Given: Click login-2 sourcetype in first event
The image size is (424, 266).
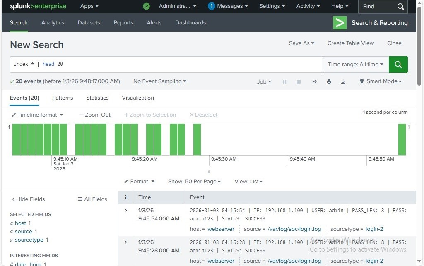Looking at the screenshot, I should (x=374, y=229).
